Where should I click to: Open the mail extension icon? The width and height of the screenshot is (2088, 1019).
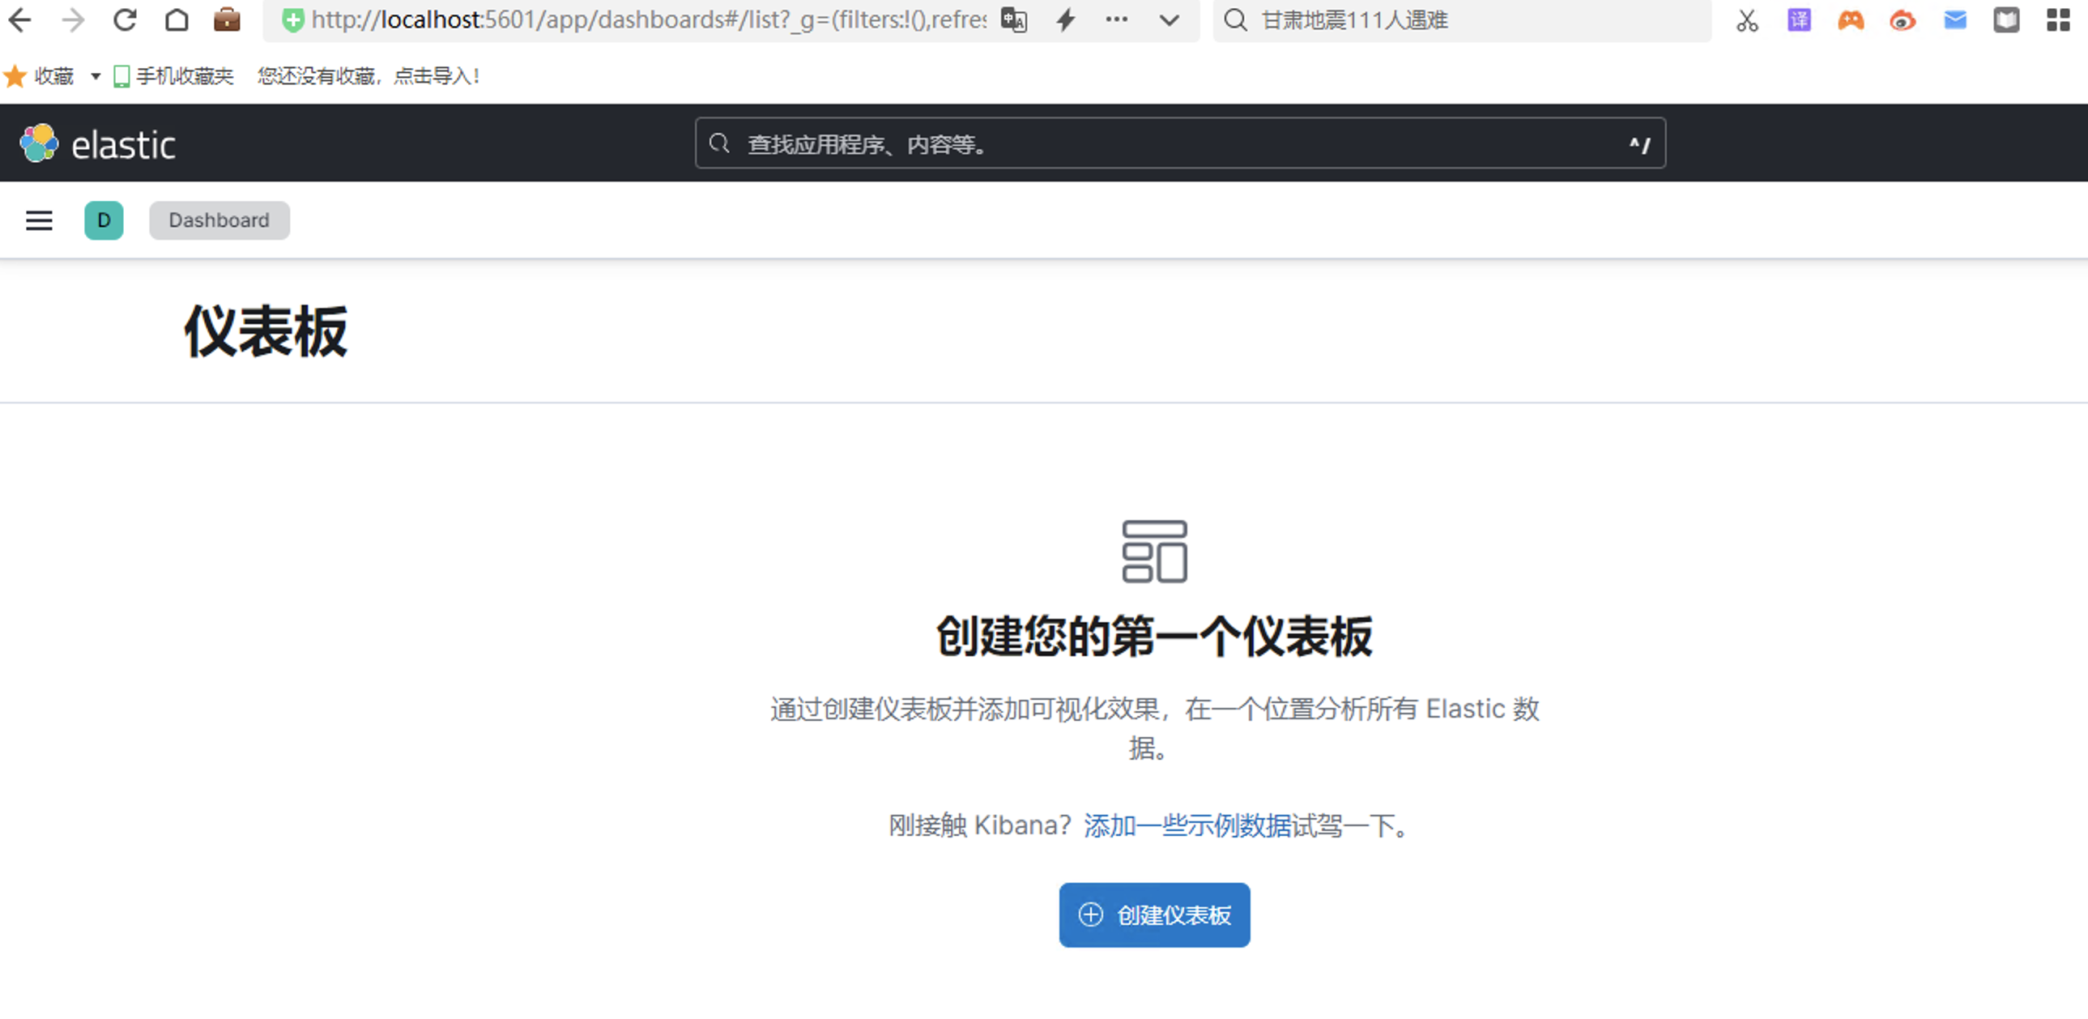[1955, 19]
